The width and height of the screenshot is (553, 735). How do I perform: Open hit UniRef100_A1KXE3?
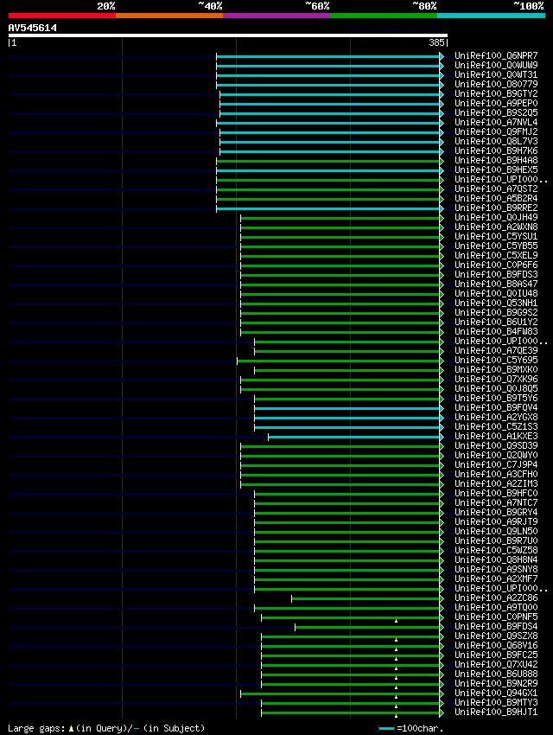coord(496,436)
